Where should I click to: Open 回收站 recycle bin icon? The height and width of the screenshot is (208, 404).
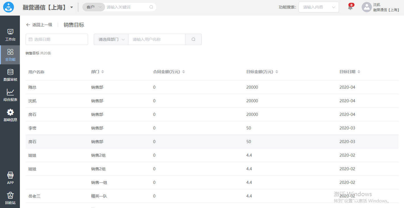pos(10,196)
